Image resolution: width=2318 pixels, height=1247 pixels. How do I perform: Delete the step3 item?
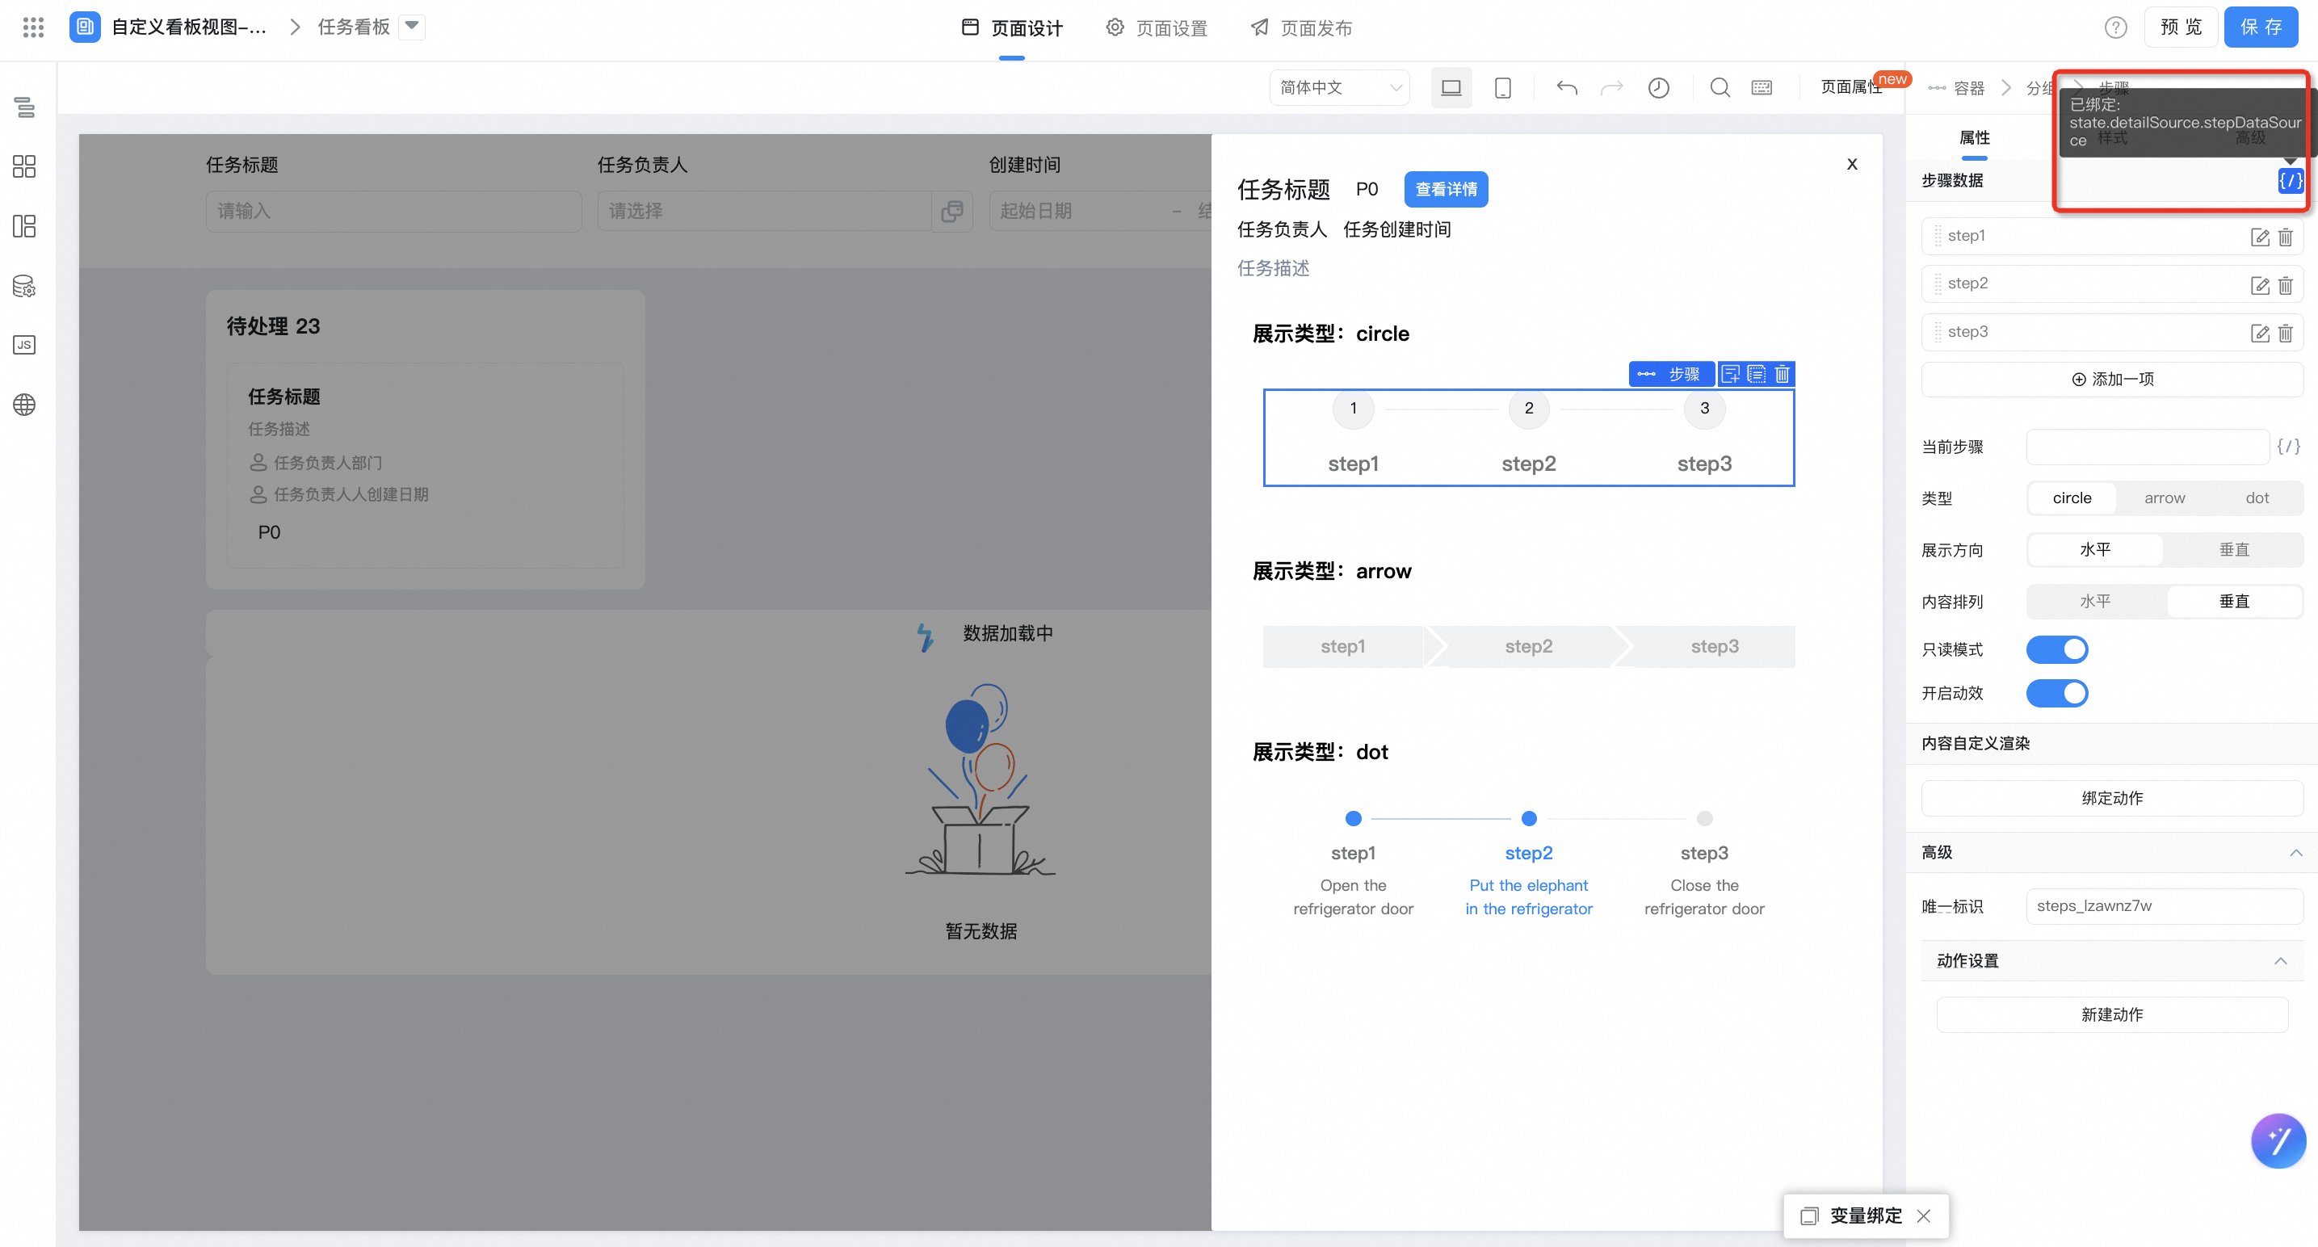coord(2285,333)
